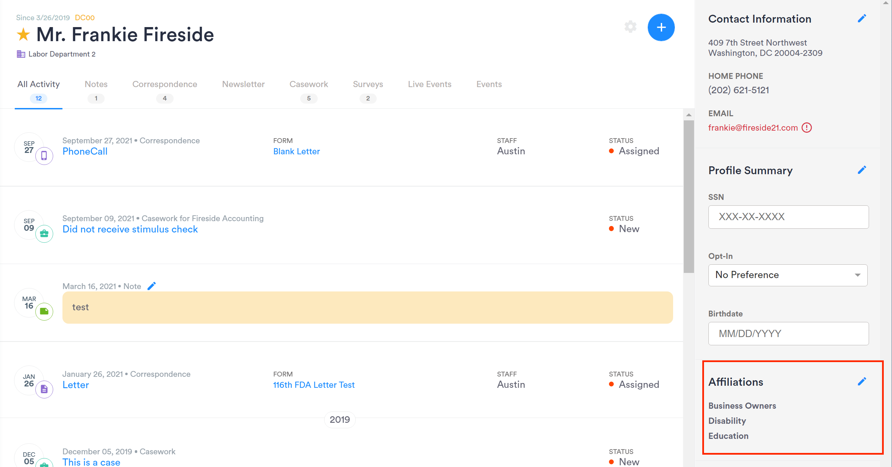Click the phone icon on the PhoneCall entry

click(44, 155)
